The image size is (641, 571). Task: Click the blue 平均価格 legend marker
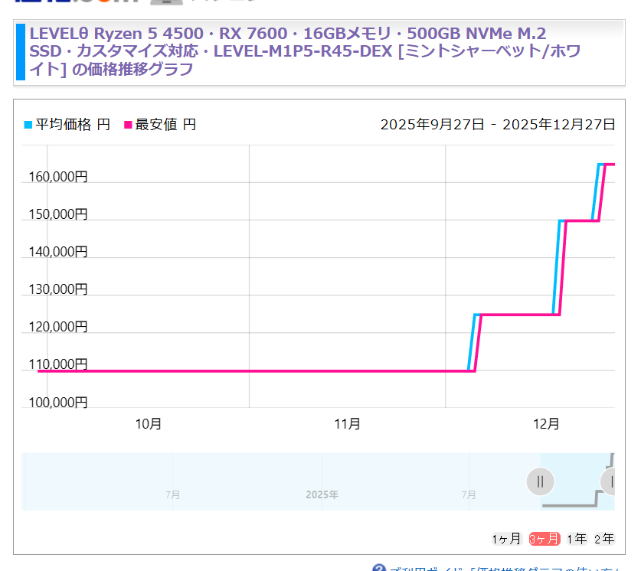coord(28,124)
